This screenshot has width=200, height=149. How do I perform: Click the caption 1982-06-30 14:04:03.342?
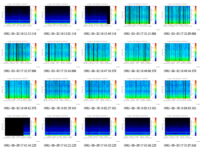click(180, 108)
